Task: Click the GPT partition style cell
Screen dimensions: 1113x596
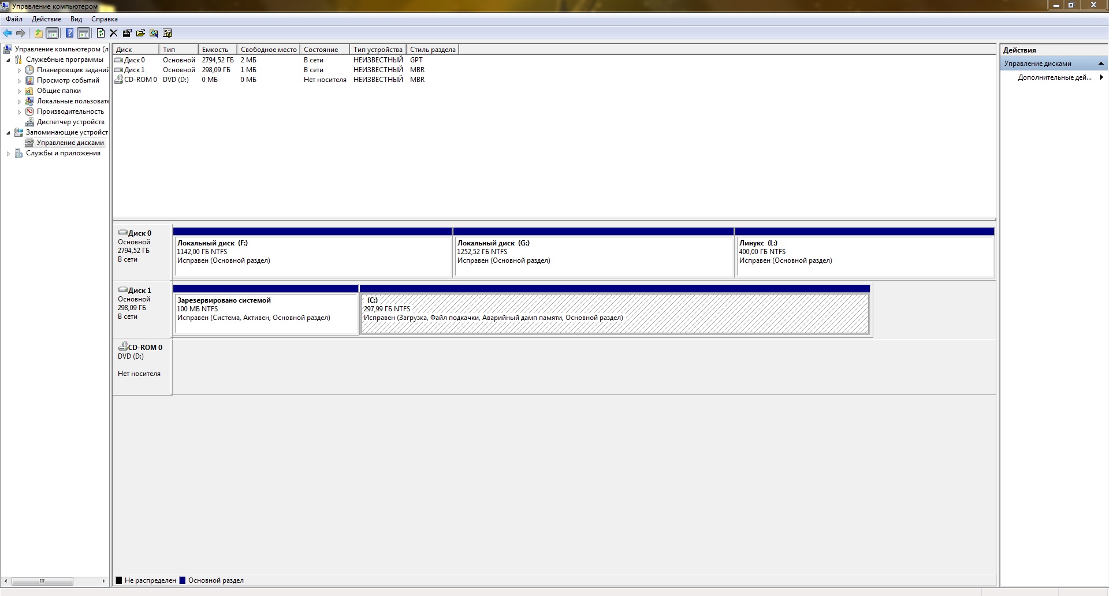Action: [416, 60]
